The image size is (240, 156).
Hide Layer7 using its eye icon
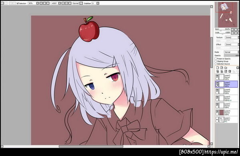(x=217, y=83)
